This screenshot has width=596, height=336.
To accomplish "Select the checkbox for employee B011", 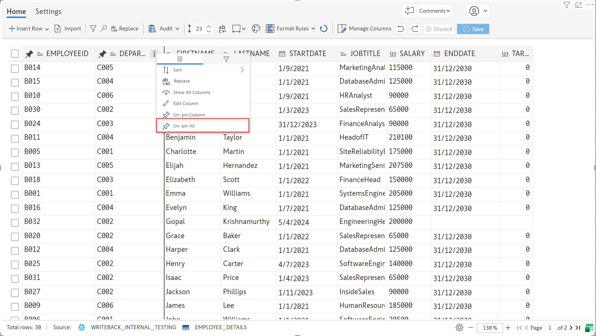I will point(15,138).
